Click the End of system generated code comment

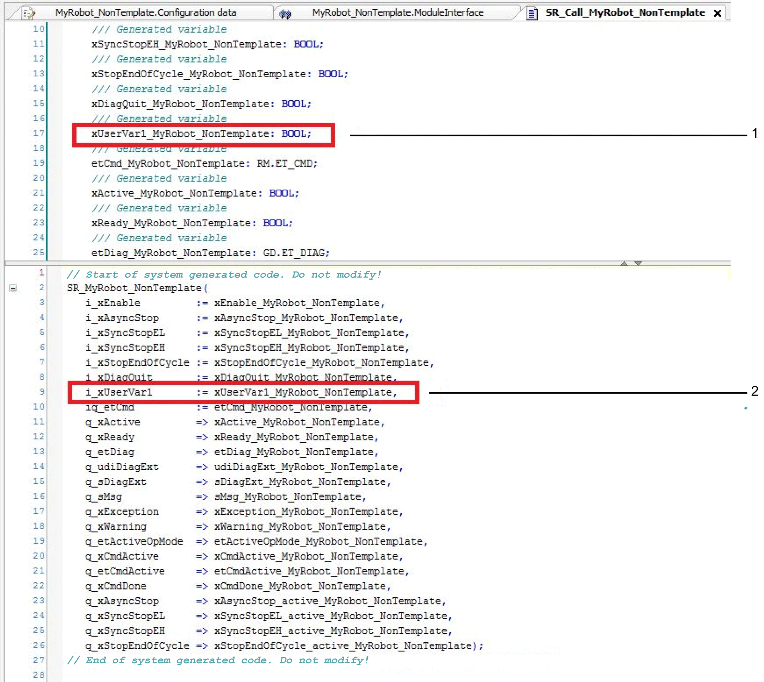tap(218, 660)
